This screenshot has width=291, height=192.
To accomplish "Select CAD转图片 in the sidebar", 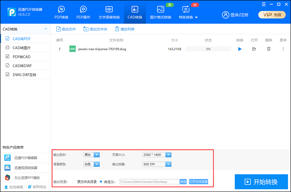I will pyautogui.click(x=26, y=48).
